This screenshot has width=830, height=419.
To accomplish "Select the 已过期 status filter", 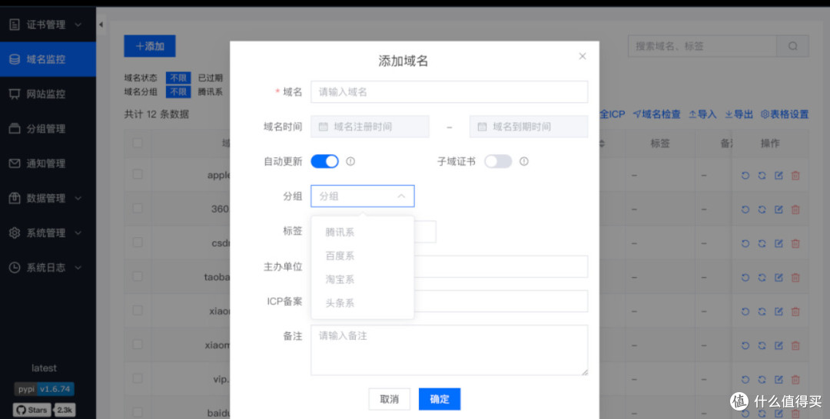I will click(x=210, y=78).
